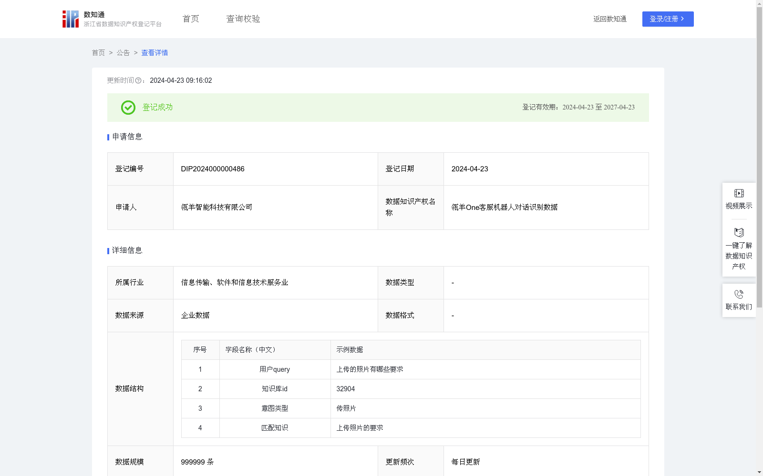The width and height of the screenshot is (763, 476).
Task: Open 一键了解数据知识产权 book icon
Action: click(739, 232)
